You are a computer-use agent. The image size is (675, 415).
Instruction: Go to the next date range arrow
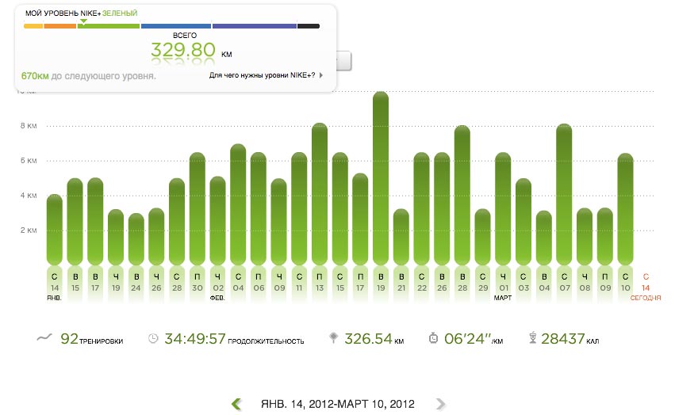440,404
